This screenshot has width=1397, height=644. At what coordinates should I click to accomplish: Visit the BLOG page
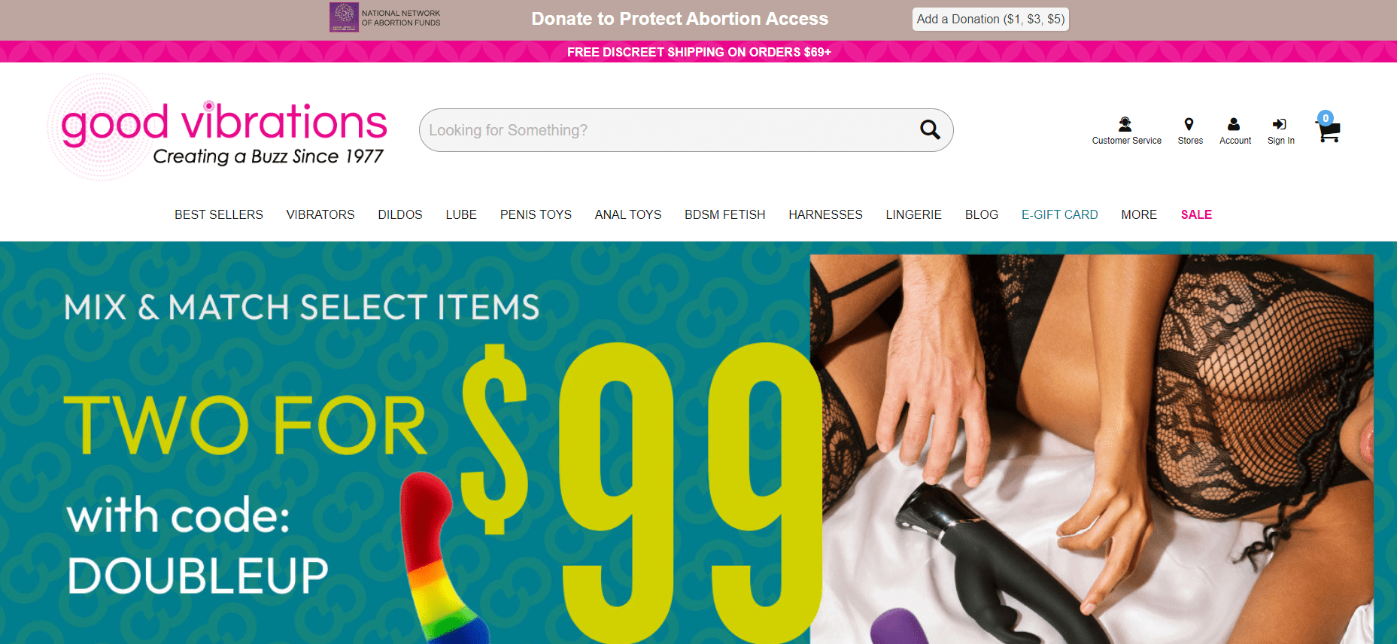tap(982, 214)
